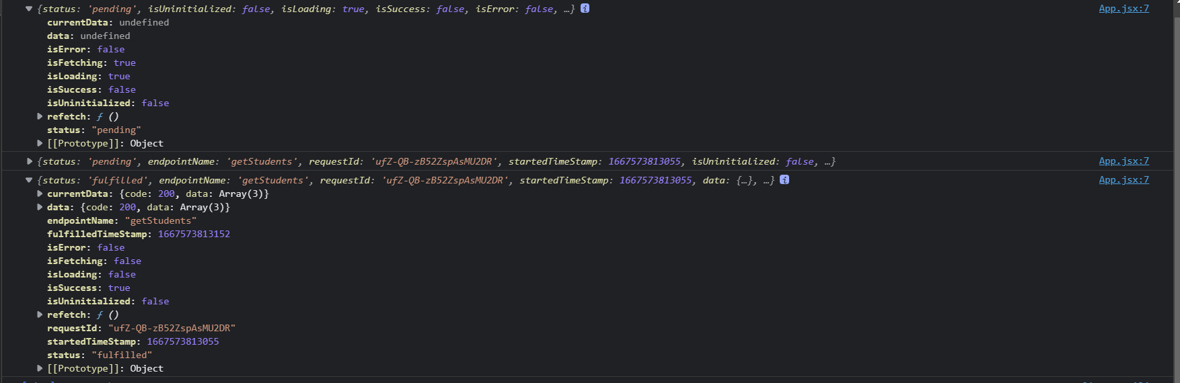This screenshot has width=1180, height=383.
Task: Click the endpointName "getStudents" property value
Action: point(161,221)
